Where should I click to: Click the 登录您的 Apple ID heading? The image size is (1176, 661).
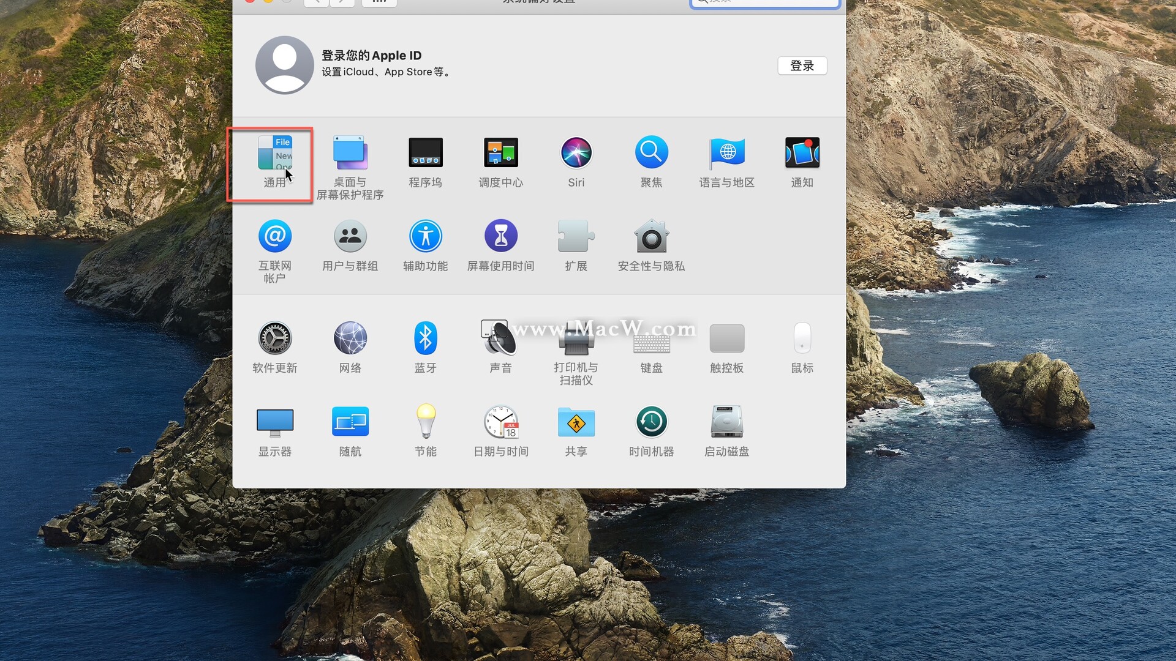tap(371, 55)
